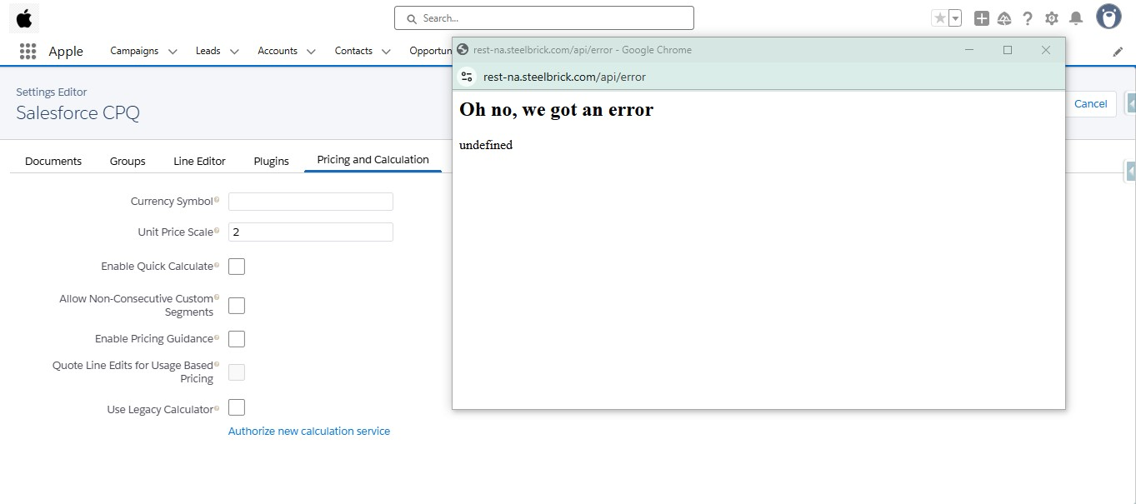Open the user profile avatar
Viewport: 1136px width, 504px height.
point(1108,17)
